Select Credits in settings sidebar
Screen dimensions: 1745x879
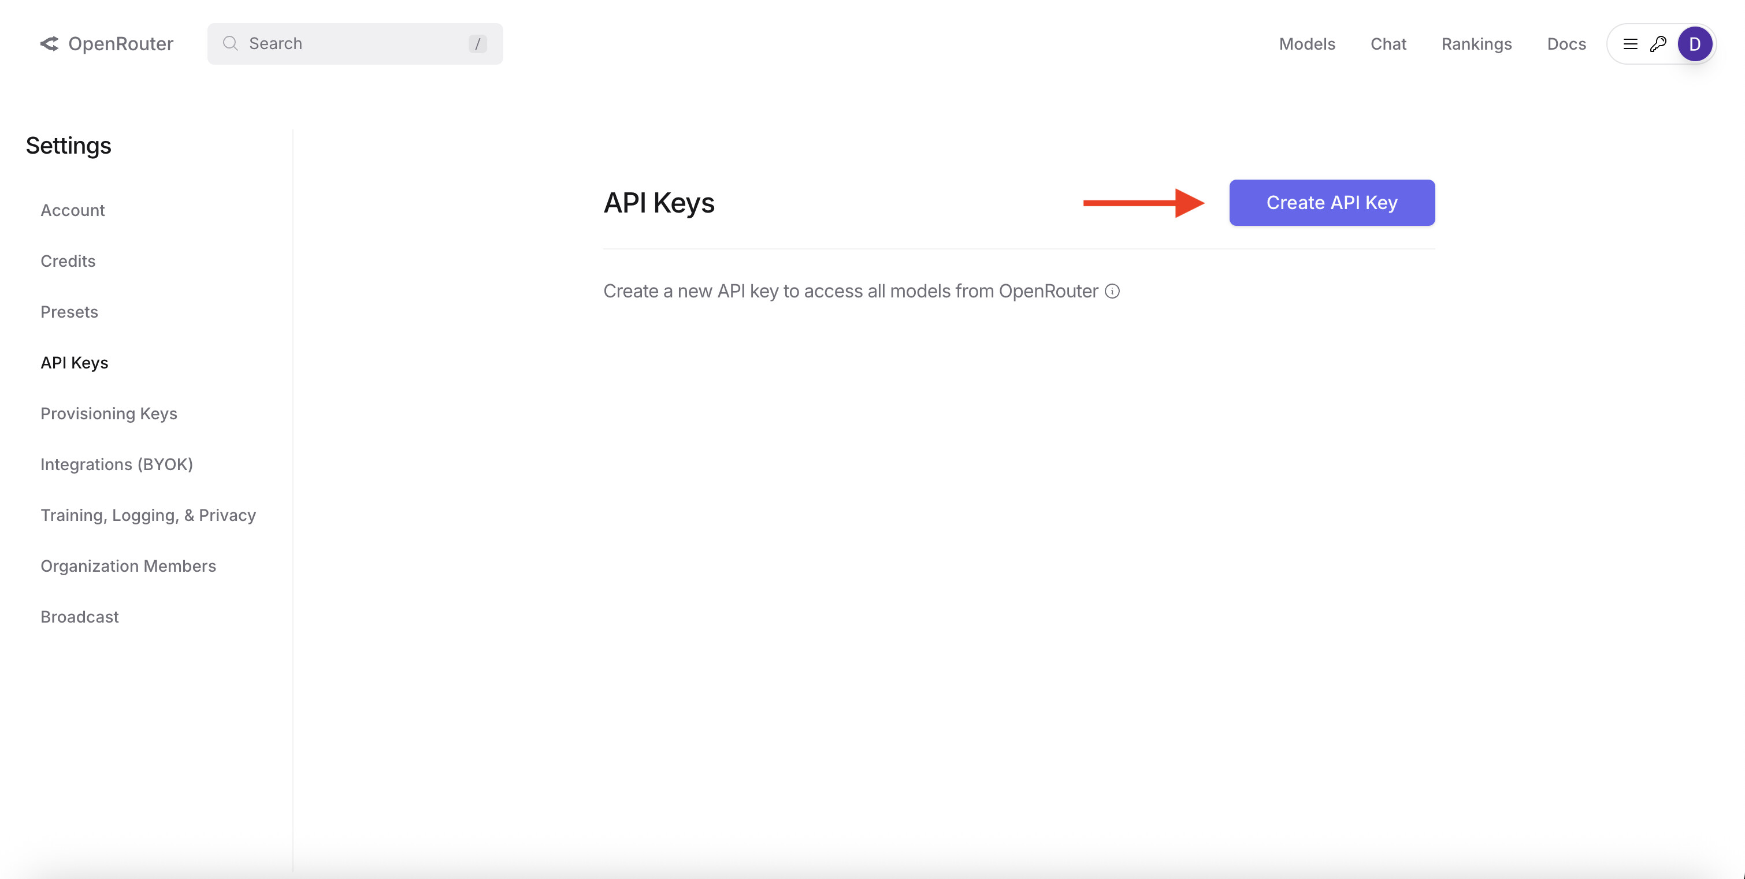pyautogui.click(x=68, y=262)
